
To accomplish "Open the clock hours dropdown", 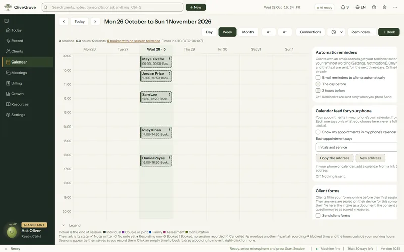I will (336, 32).
